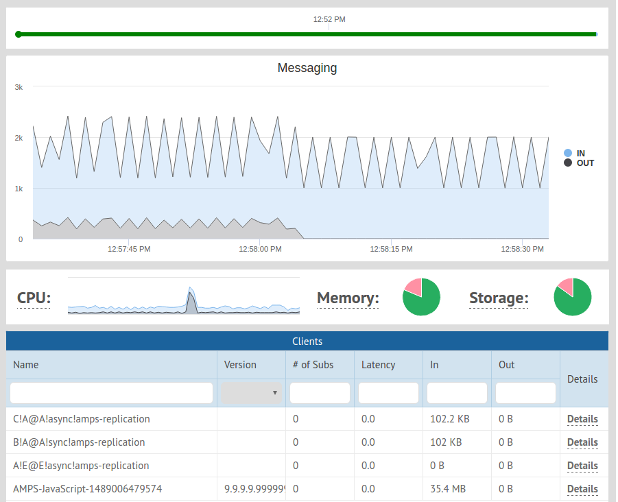The height and width of the screenshot is (502, 618).
Task: Sort the Clients table by Name
Action: [x=25, y=365]
